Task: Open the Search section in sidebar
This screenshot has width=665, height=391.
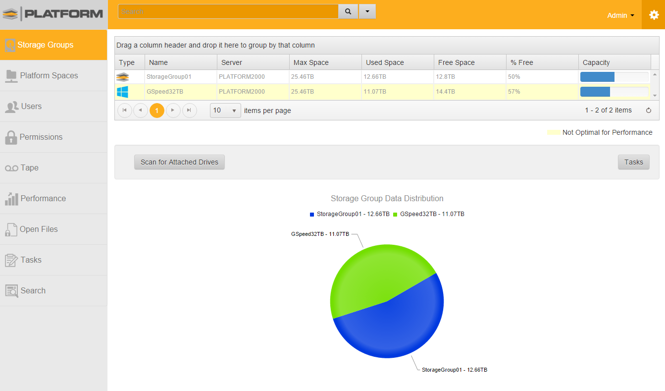Action: click(x=53, y=291)
